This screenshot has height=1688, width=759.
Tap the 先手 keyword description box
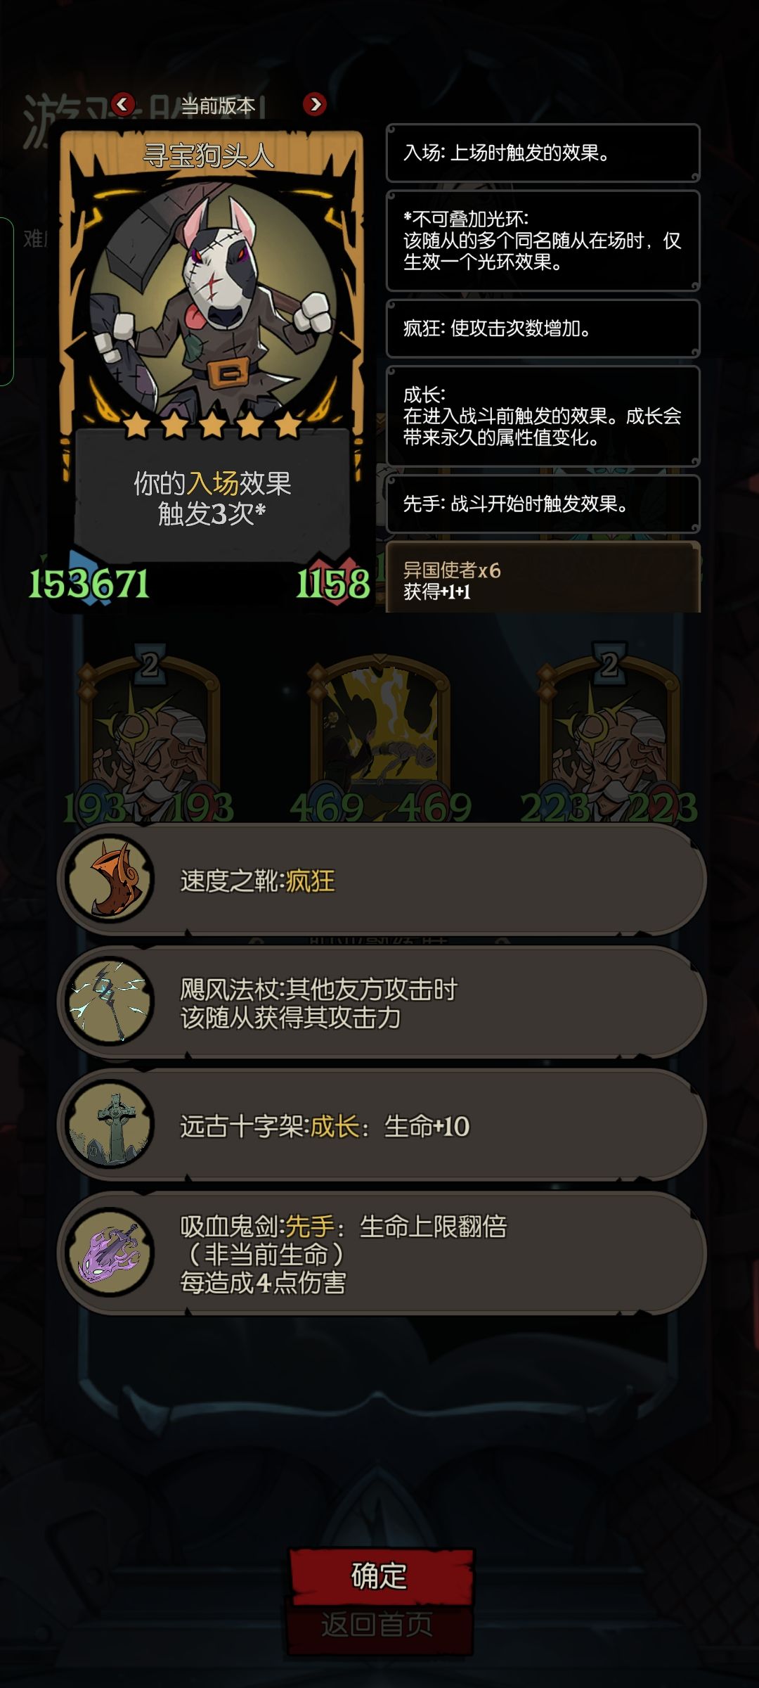(x=543, y=504)
